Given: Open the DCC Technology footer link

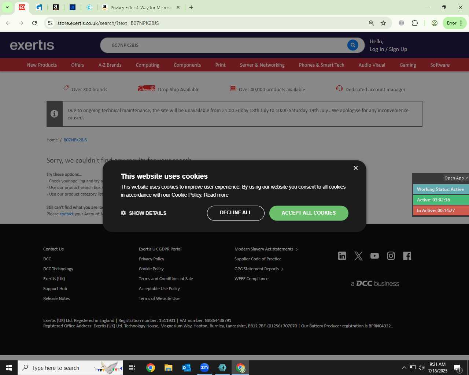Looking at the screenshot, I should 58,269.
